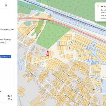Click the large blue parcel at right edge

coord(104,86)
